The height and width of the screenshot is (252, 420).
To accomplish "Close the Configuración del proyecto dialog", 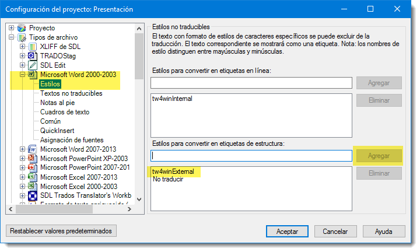I will [397, 9].
